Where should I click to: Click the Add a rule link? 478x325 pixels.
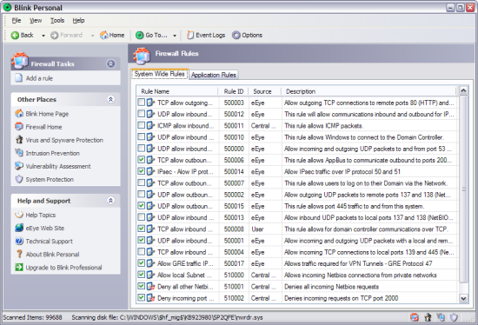[39, 78]
